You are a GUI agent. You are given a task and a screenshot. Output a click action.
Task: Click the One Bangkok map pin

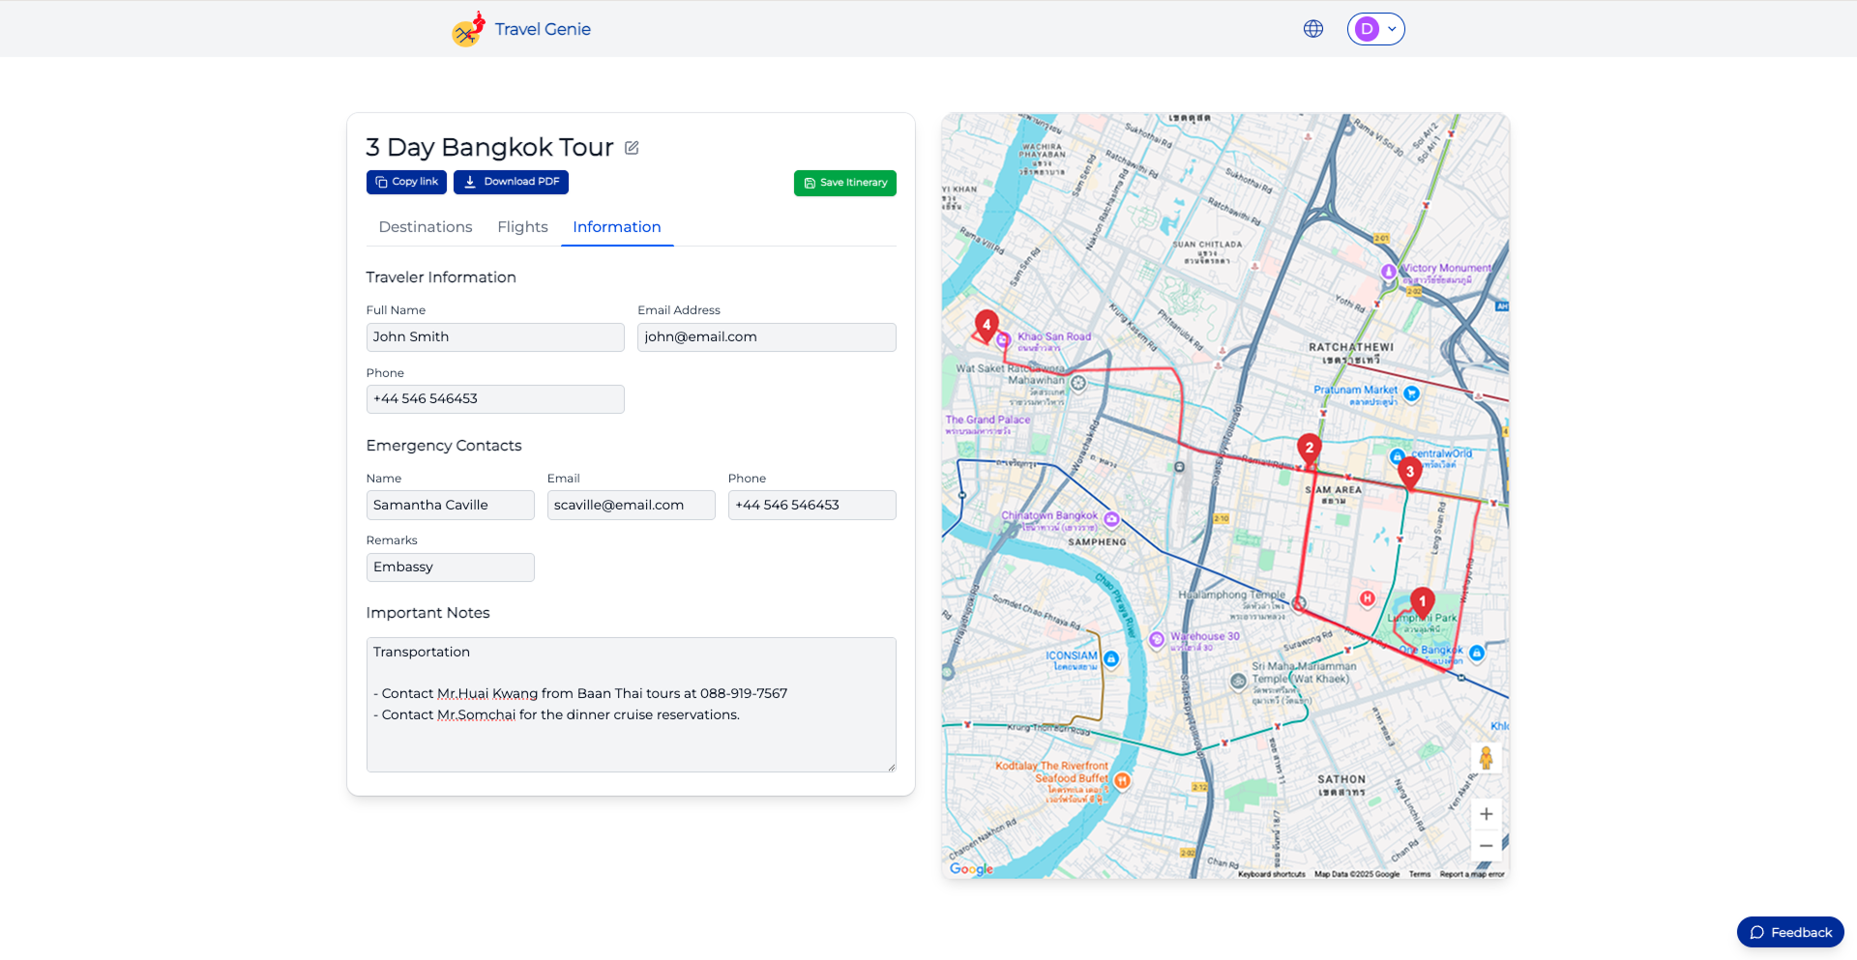pos(1476,654)
